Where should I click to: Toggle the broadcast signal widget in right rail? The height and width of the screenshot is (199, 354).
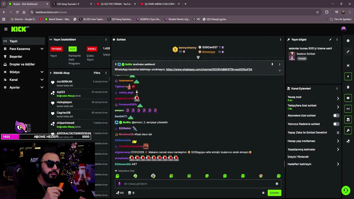(348, 109)
